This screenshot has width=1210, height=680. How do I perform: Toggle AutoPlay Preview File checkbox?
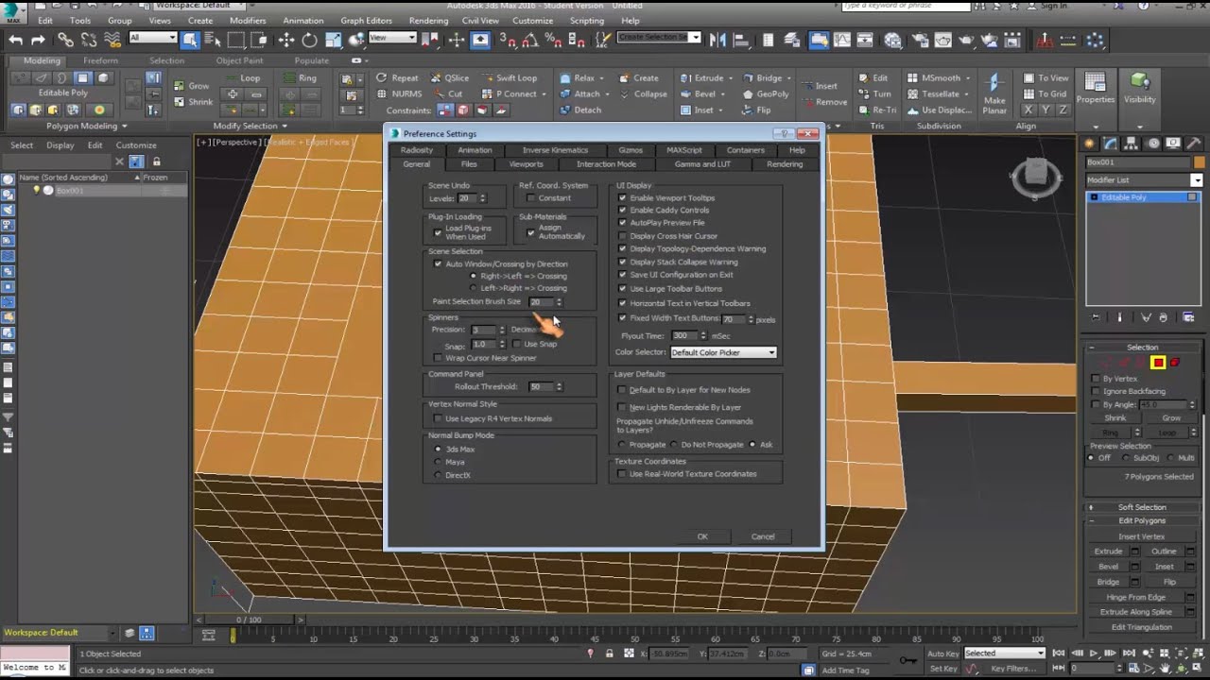click(622, 223)
